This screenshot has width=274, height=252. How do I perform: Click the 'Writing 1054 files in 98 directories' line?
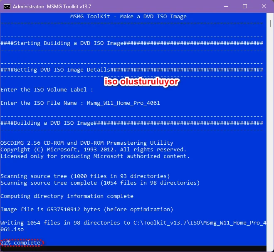coord(133,223)
